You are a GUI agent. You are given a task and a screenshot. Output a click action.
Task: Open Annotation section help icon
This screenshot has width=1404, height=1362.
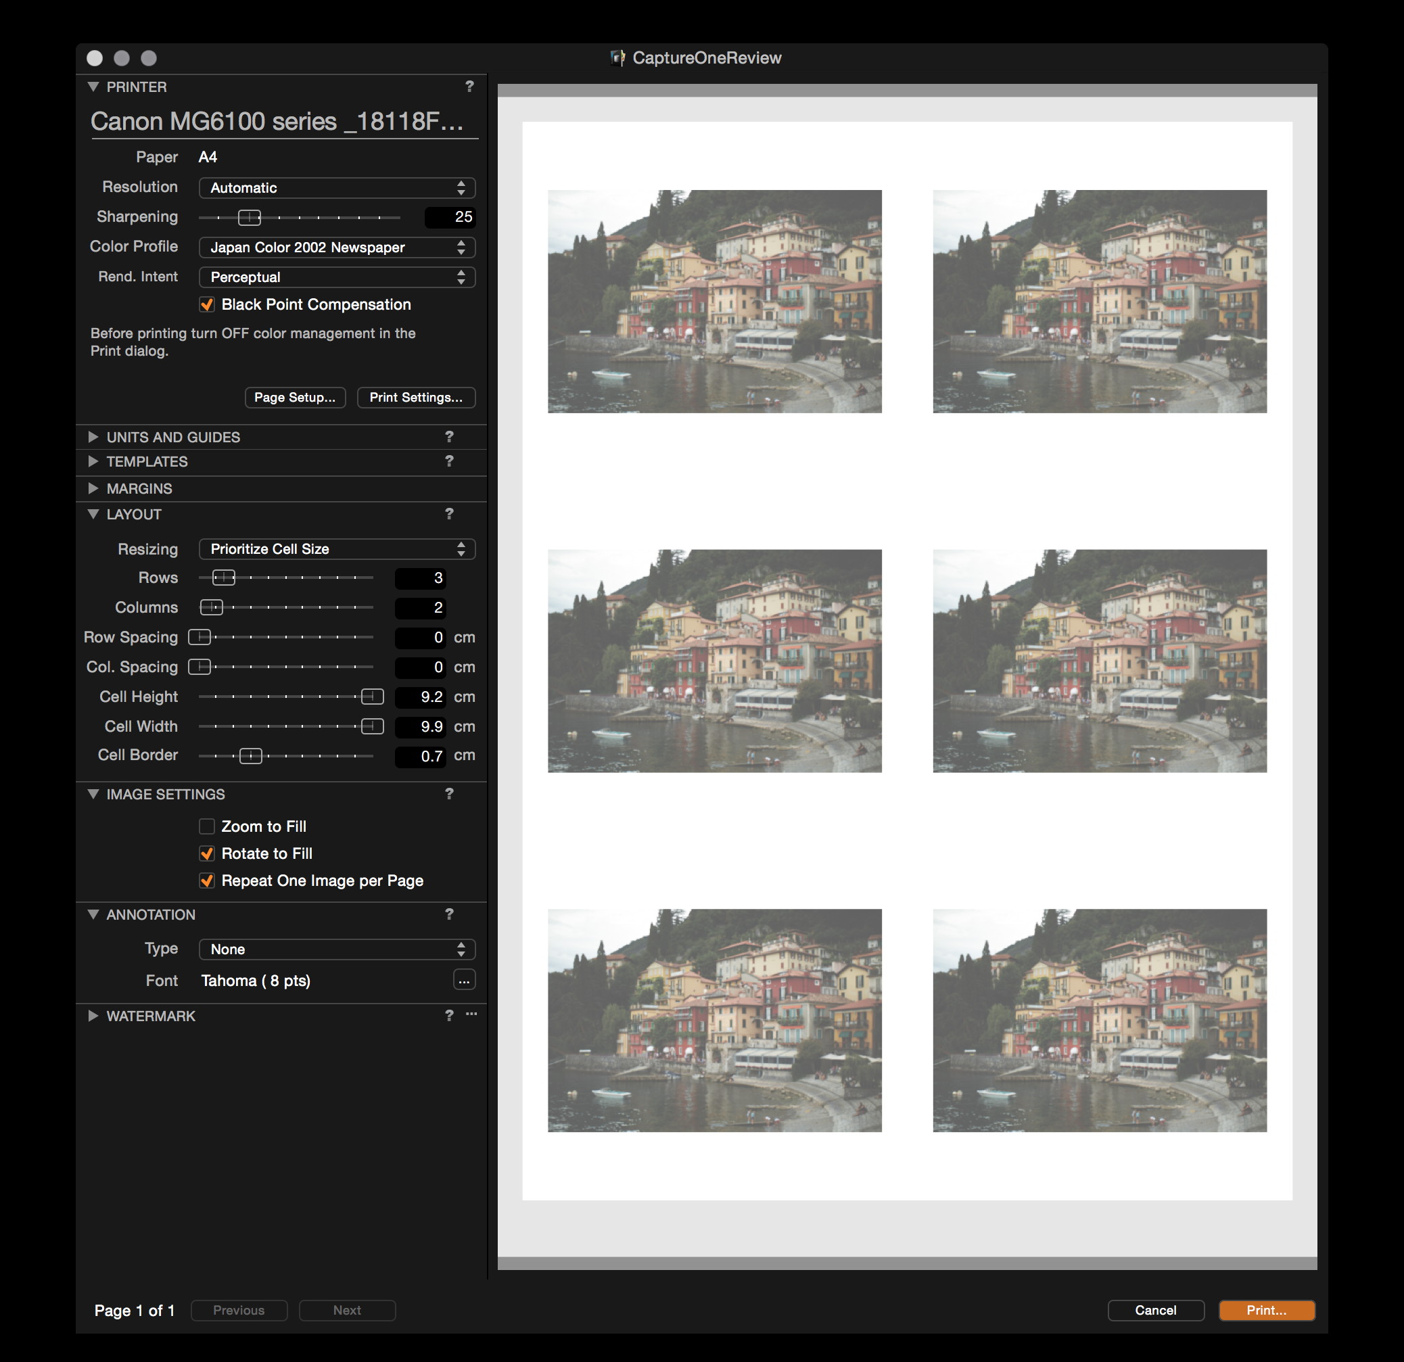point(449,914)
